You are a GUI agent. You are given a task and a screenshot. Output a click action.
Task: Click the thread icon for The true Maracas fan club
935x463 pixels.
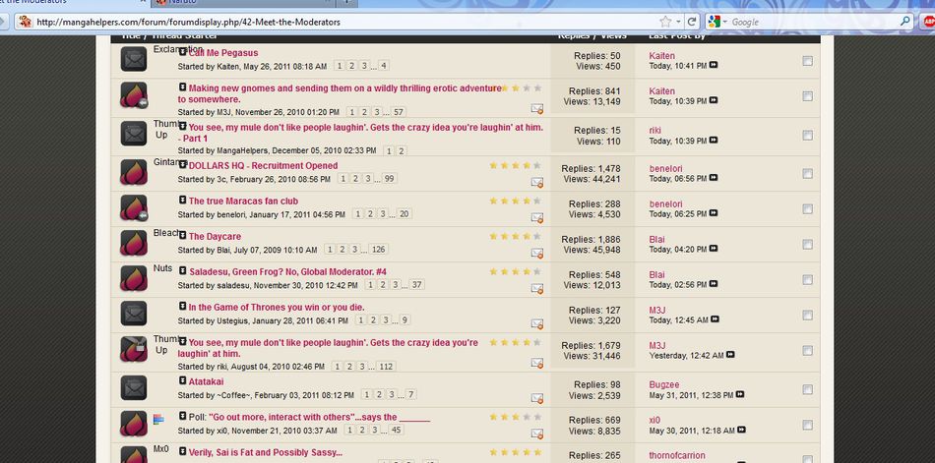point(134,208)
